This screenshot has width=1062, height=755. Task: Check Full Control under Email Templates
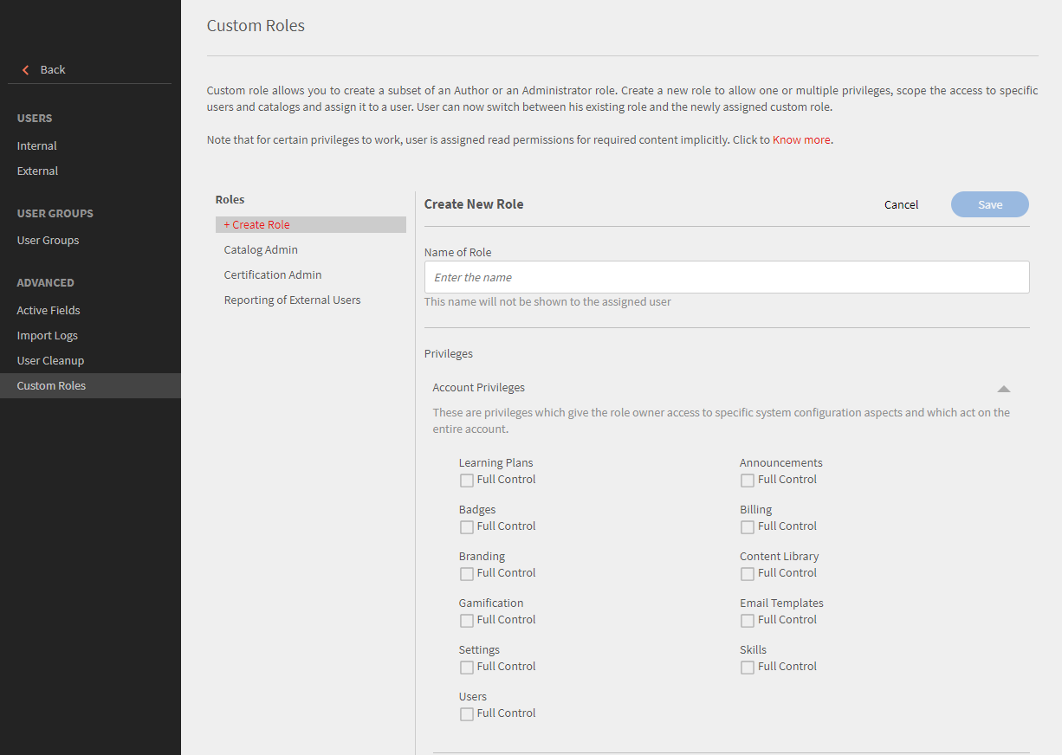(748, 620)
